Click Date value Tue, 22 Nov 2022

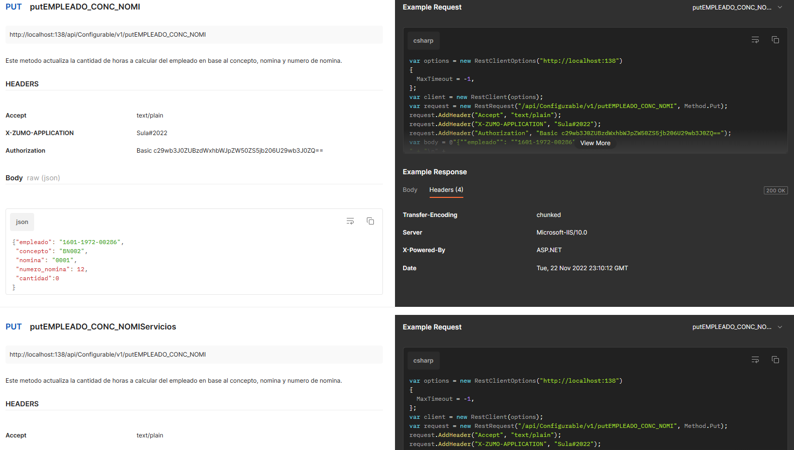[582, 268]
